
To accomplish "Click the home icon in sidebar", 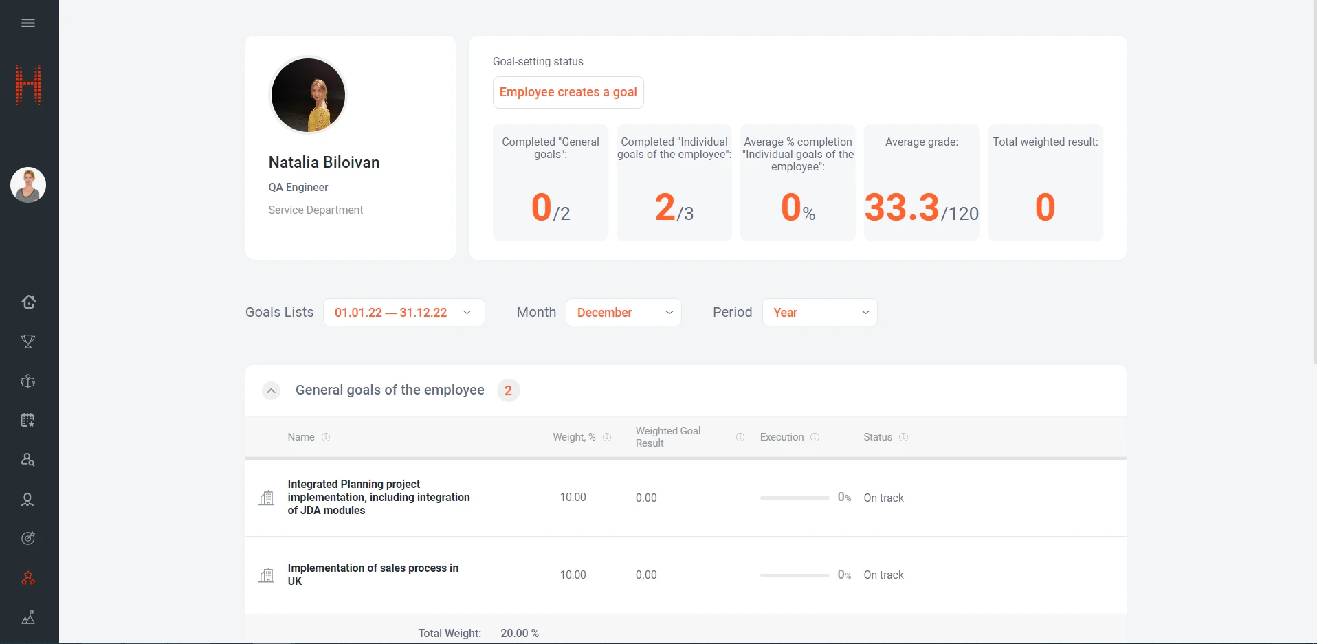I will click(28, 302).
